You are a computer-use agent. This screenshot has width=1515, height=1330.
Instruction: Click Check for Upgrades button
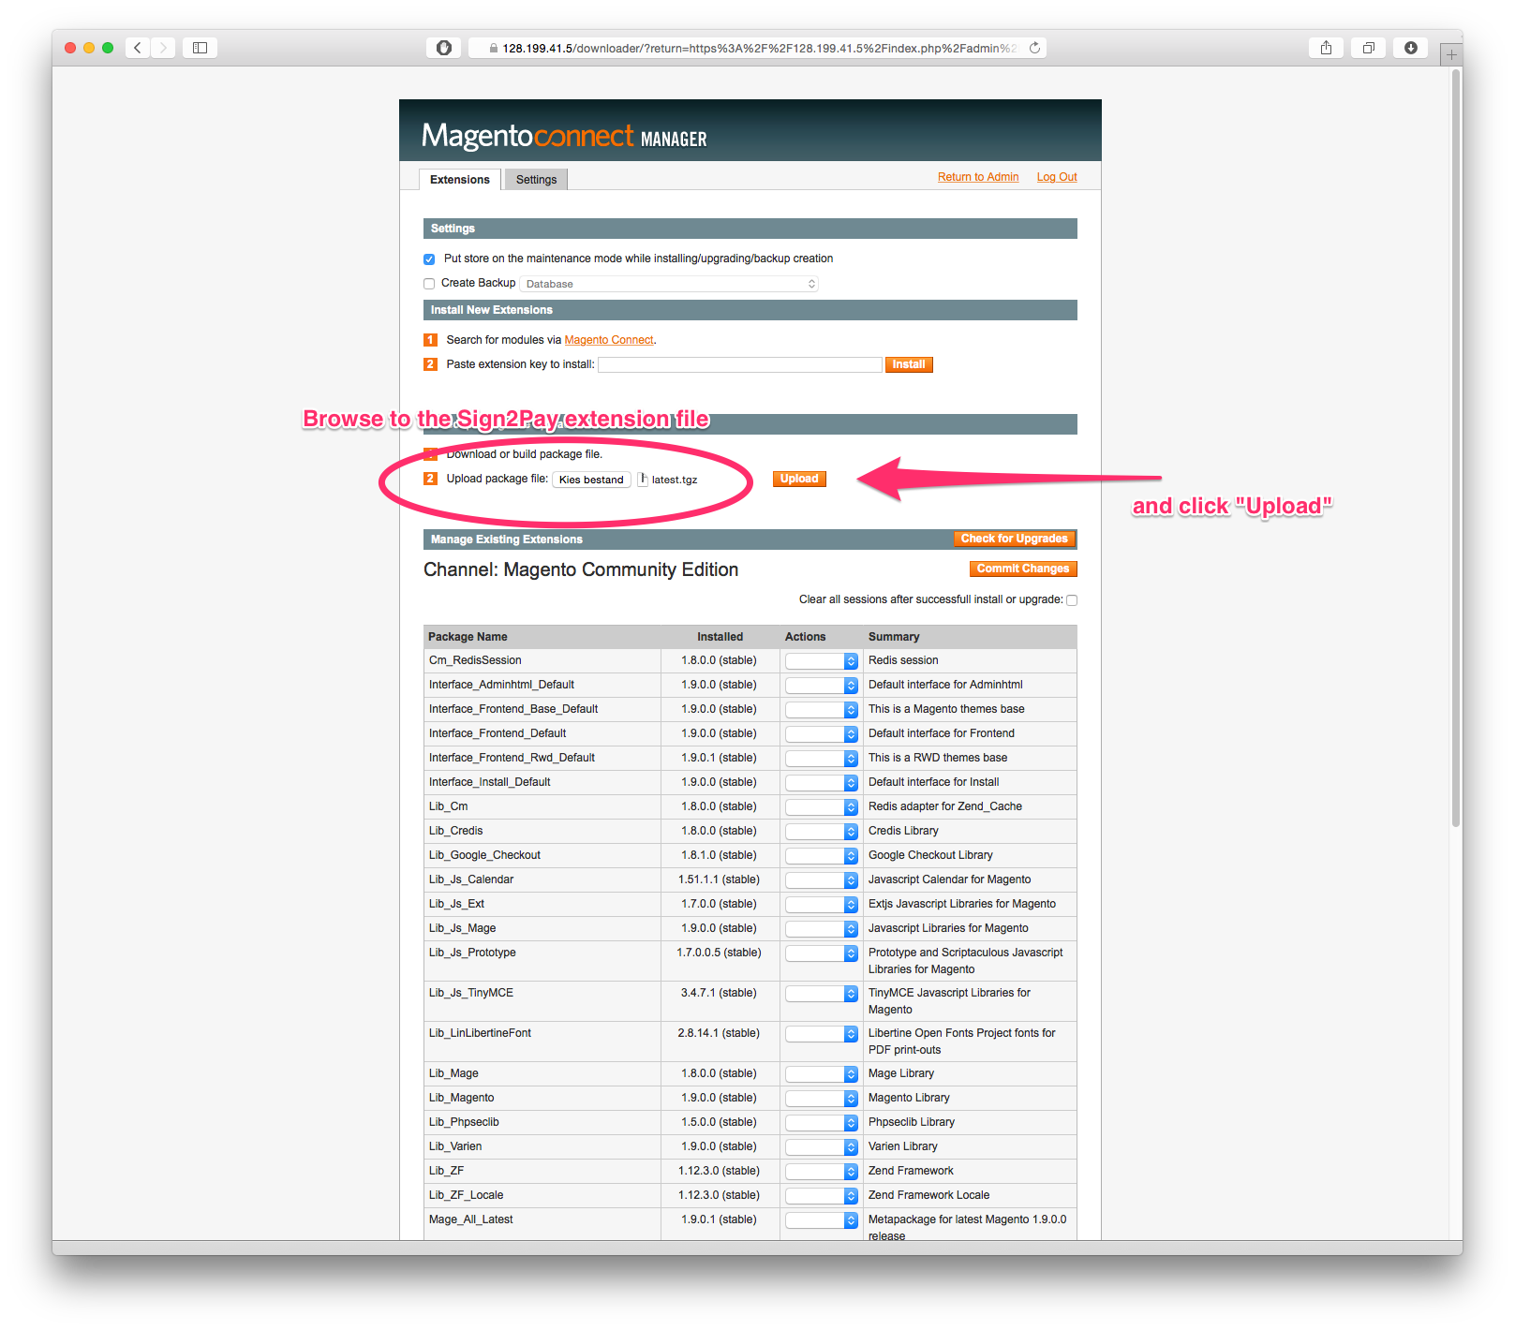coord(1014,539)
